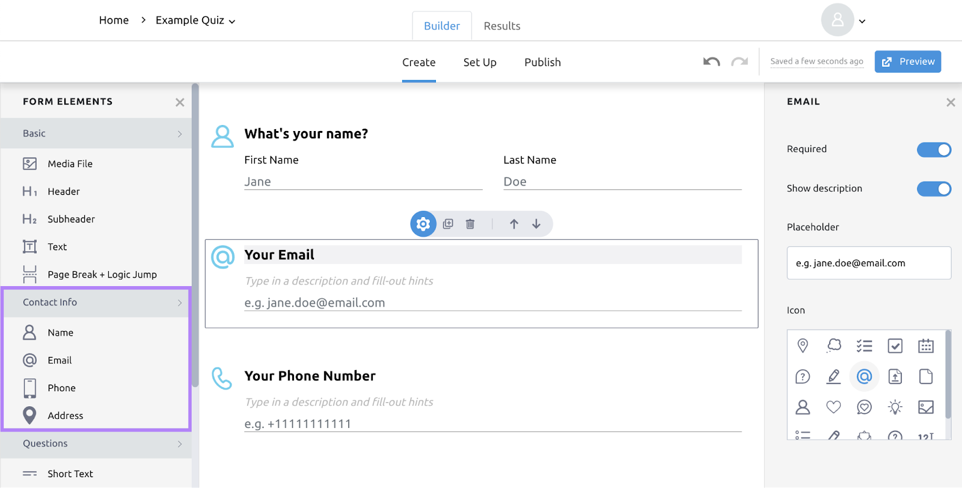Delete the email element via trash icon
The height and width of the screenshot is (488, 962).
[x=470, y=224]
